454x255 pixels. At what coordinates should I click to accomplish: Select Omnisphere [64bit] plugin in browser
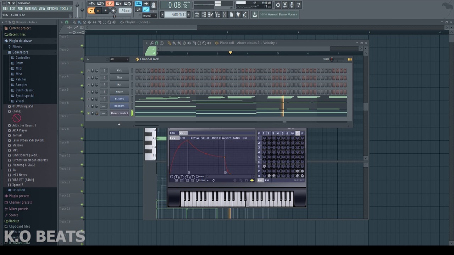tap(25, 155)
